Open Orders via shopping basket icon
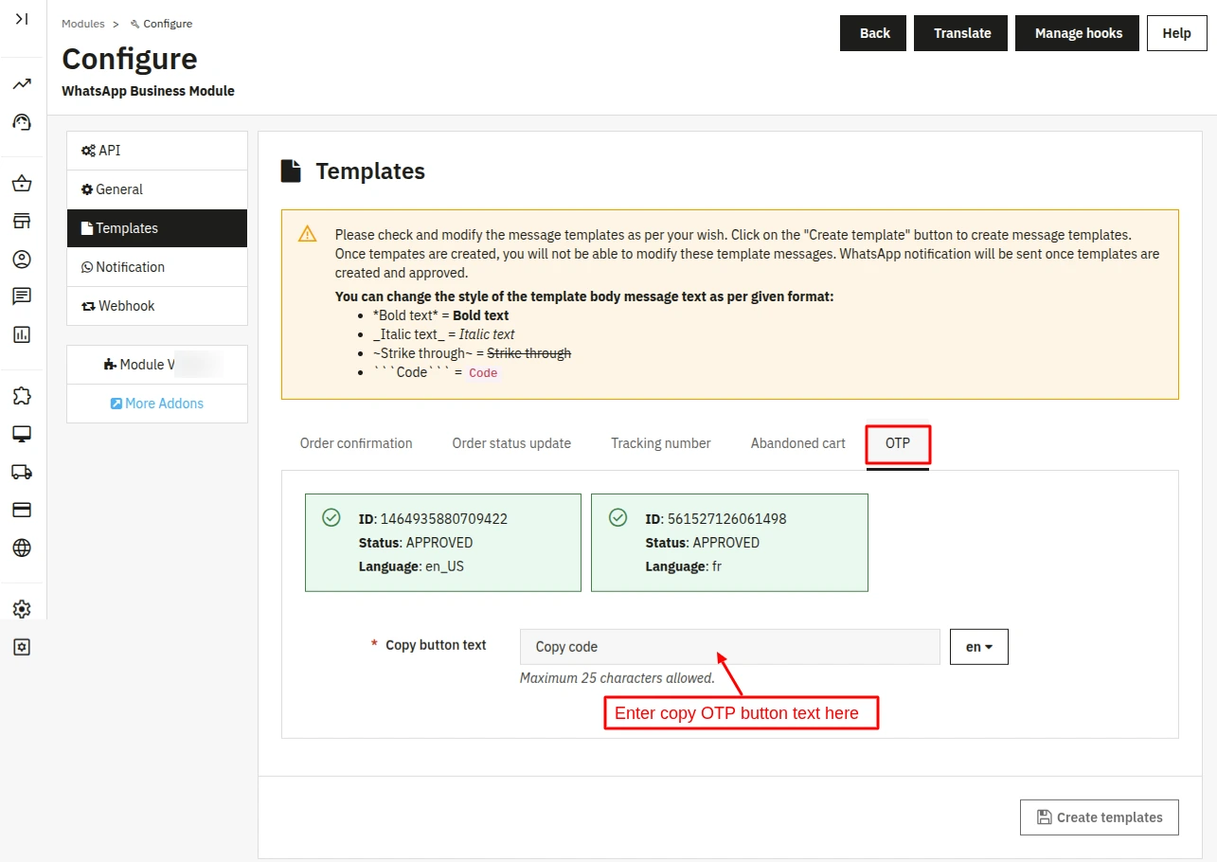 click(22, 184)
